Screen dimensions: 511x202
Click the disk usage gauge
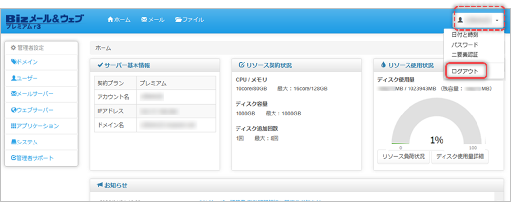point(437,128)
